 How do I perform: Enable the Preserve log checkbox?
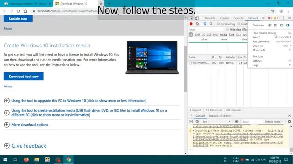click(x=218, y=24)
